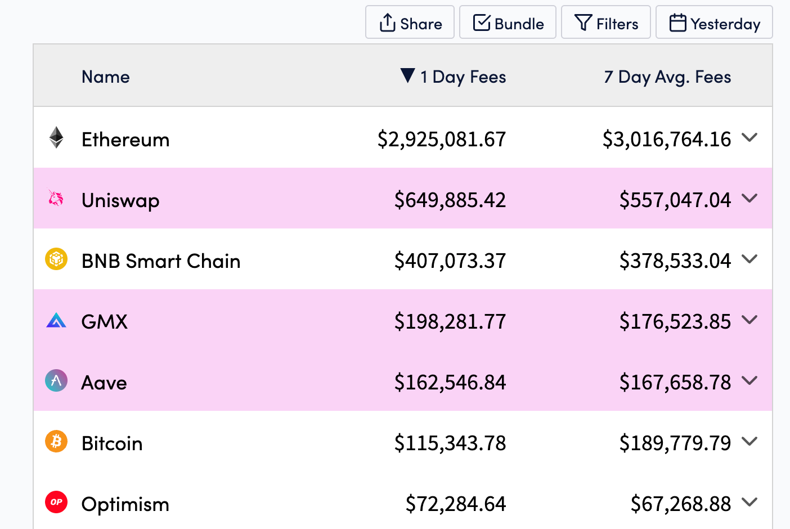Click the $67,268.88 average value

[681, 504]
